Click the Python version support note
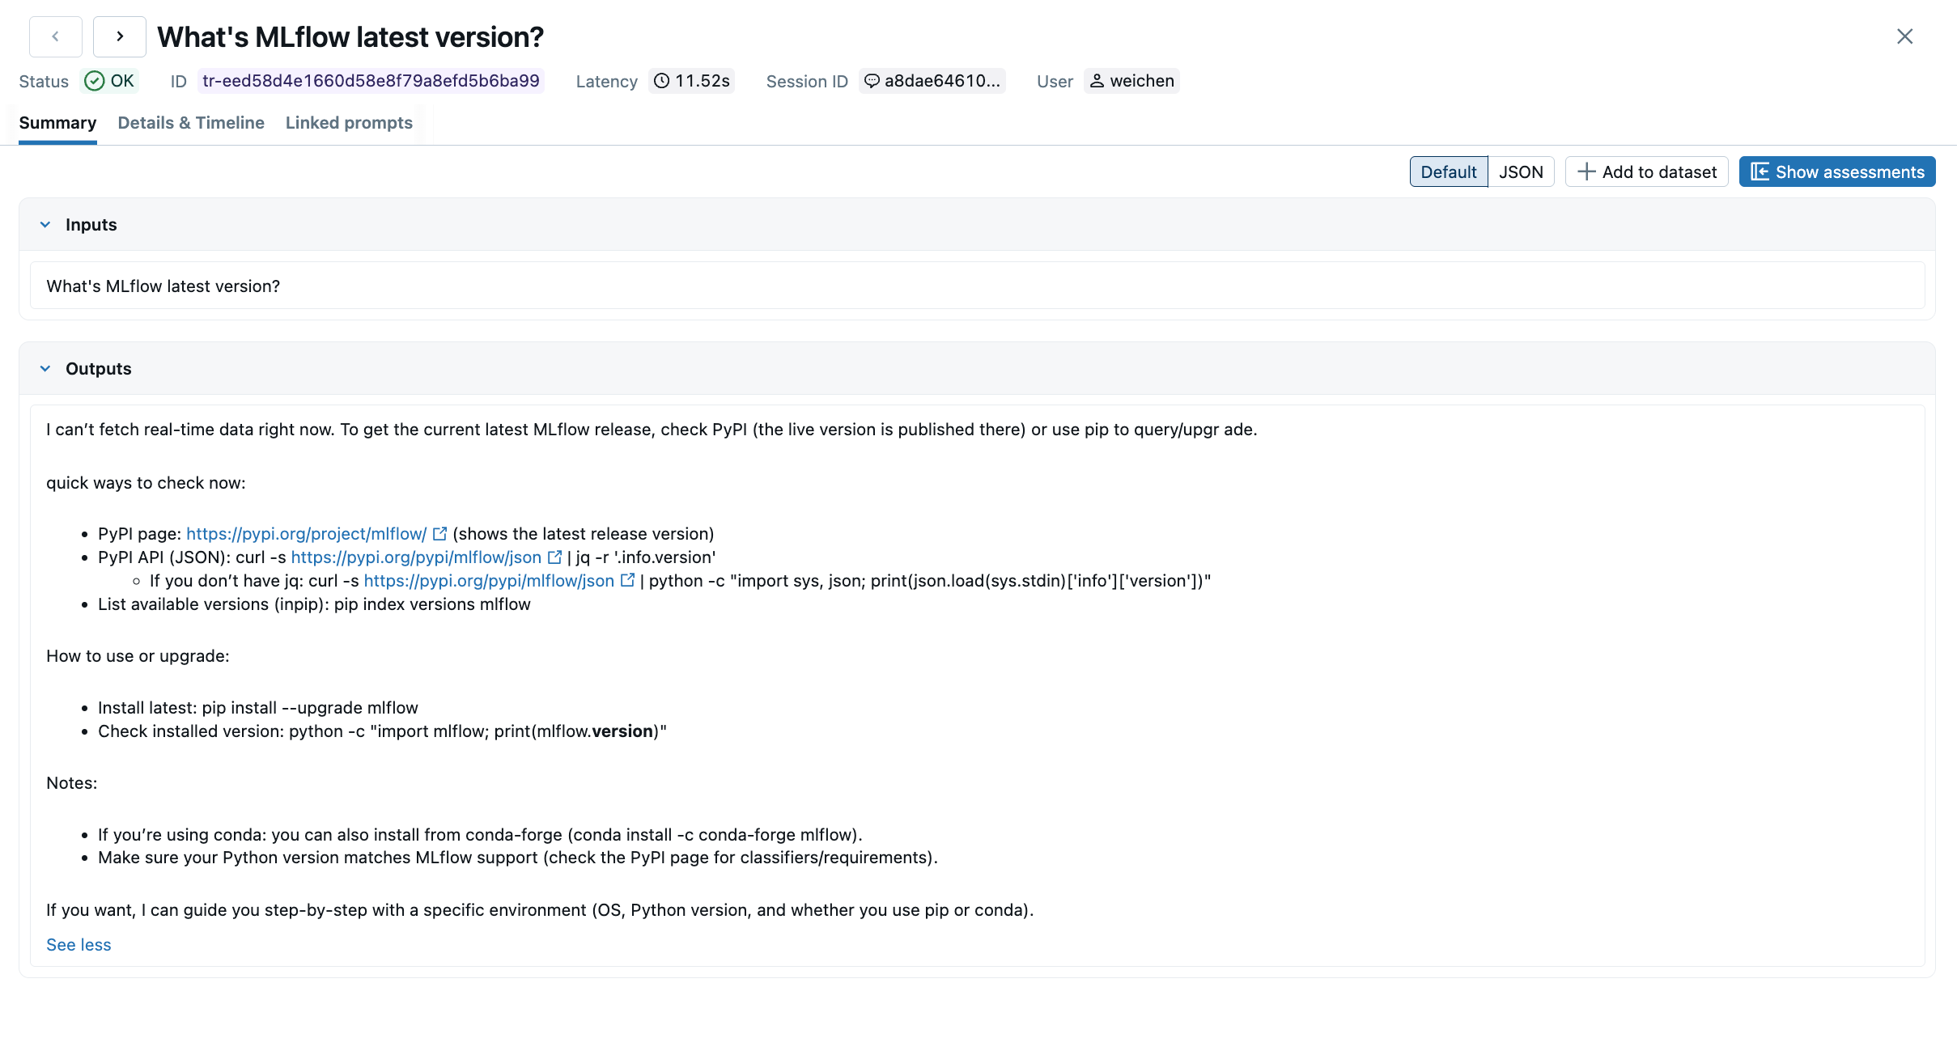This screenshot has width=1957, height=1055. pos(518,858)
